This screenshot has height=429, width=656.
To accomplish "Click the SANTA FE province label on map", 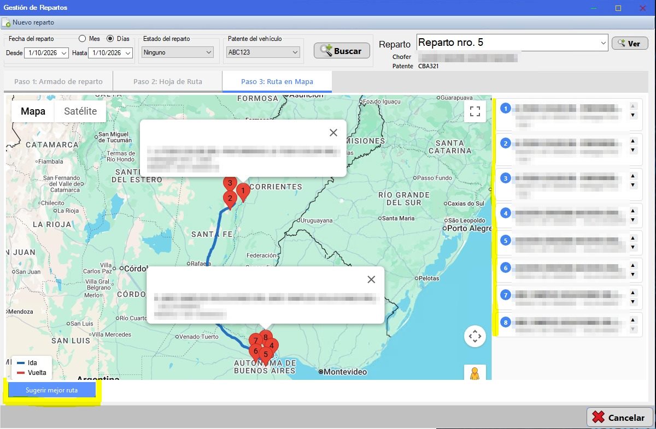I will coord(212,234).
